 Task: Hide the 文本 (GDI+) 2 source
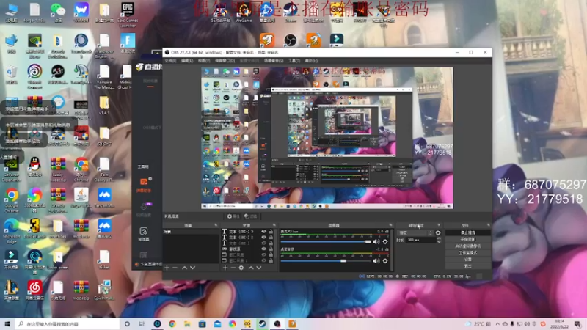(264, 237)
